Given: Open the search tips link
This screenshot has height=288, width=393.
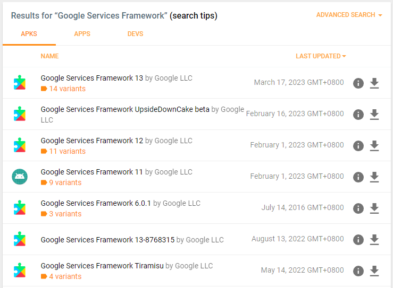Looking at the screenshot, I should click(x=194, y=16).
